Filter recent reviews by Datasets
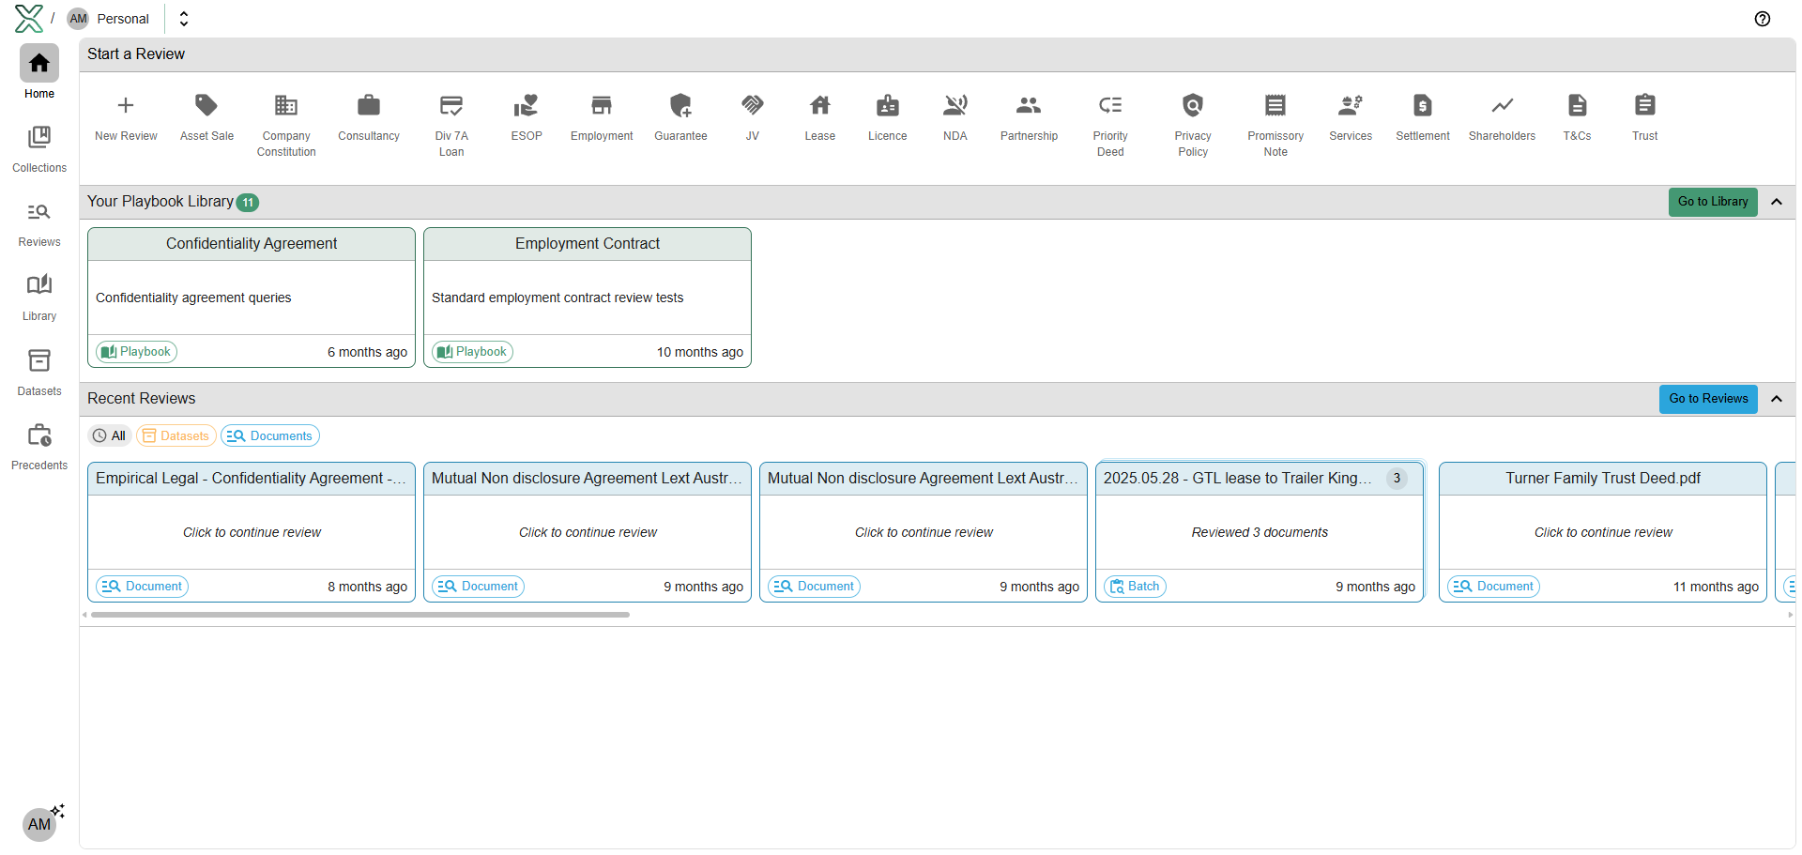 tap(176, 435)
